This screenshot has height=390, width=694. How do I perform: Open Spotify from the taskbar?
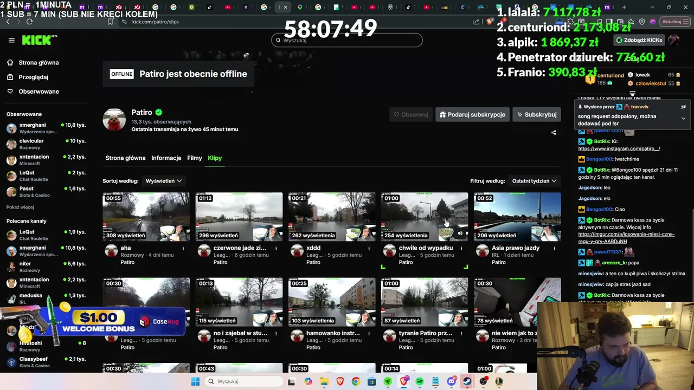420,381
